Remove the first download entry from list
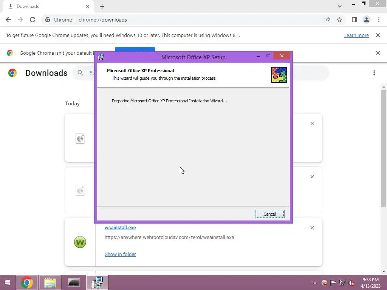The width and height of the screenshot is (387, 290). [x=312, y=123]
